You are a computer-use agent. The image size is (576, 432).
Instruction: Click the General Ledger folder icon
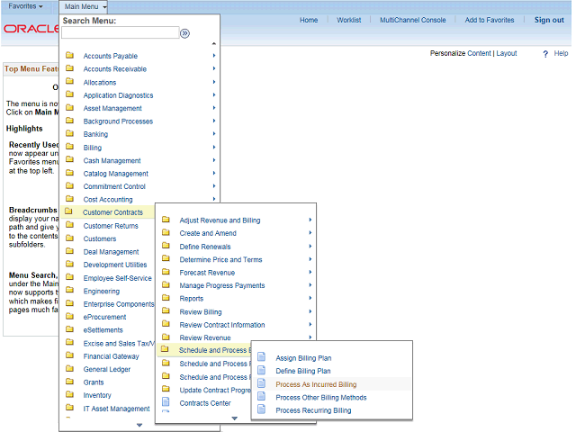coord(69,369)
